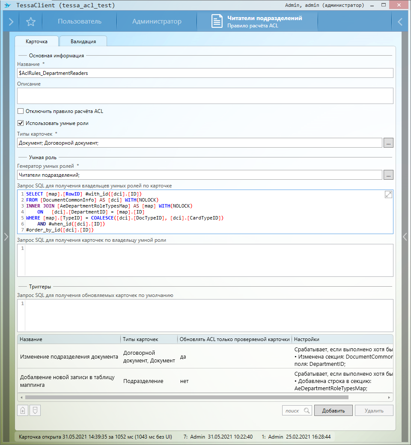Viewport: 411px width, 445px height.
Task: Switch to the Валидация tab
Action: (83, 42)
